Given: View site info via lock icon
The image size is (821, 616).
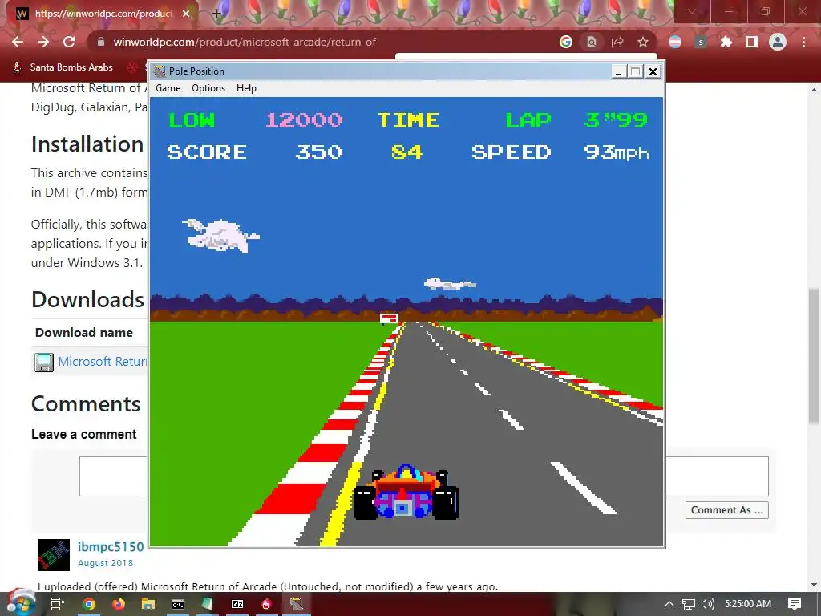Looking at the screenshot, I should [101, 42].
